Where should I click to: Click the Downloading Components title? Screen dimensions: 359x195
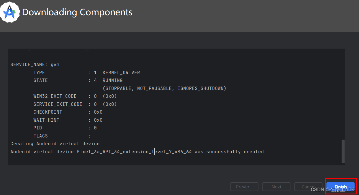click(x=77, y=12)
